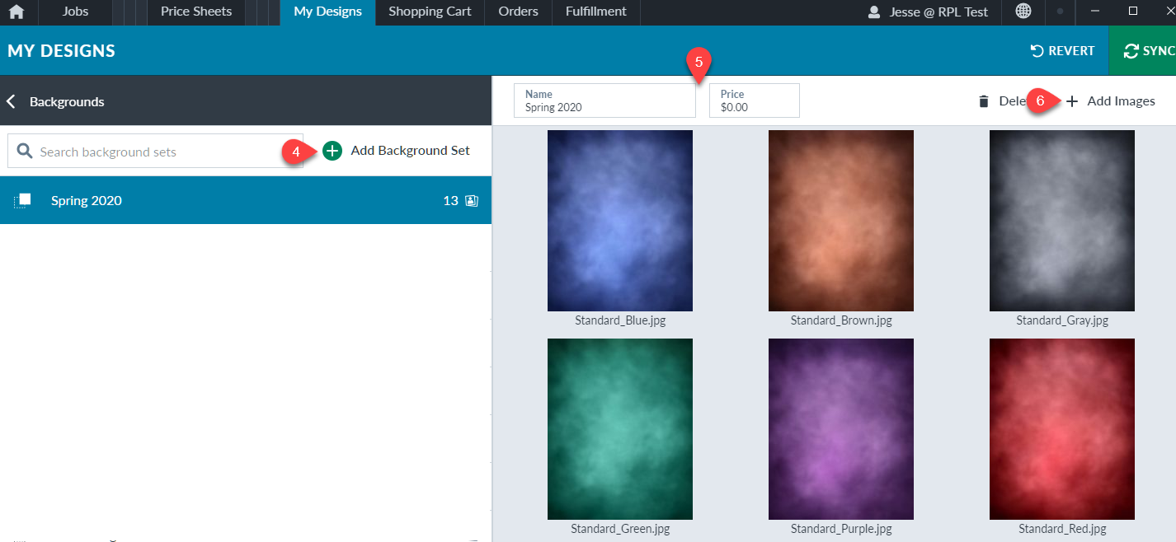The image size is (1176, 542).
Task: Switch to the Price Sheets tab
Action: (x=196, y=12)
